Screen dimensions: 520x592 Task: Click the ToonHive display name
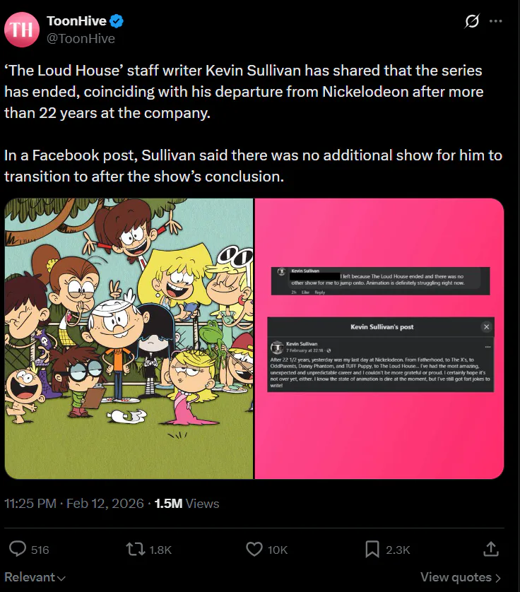pyautogui.click(x=76, y=22)
